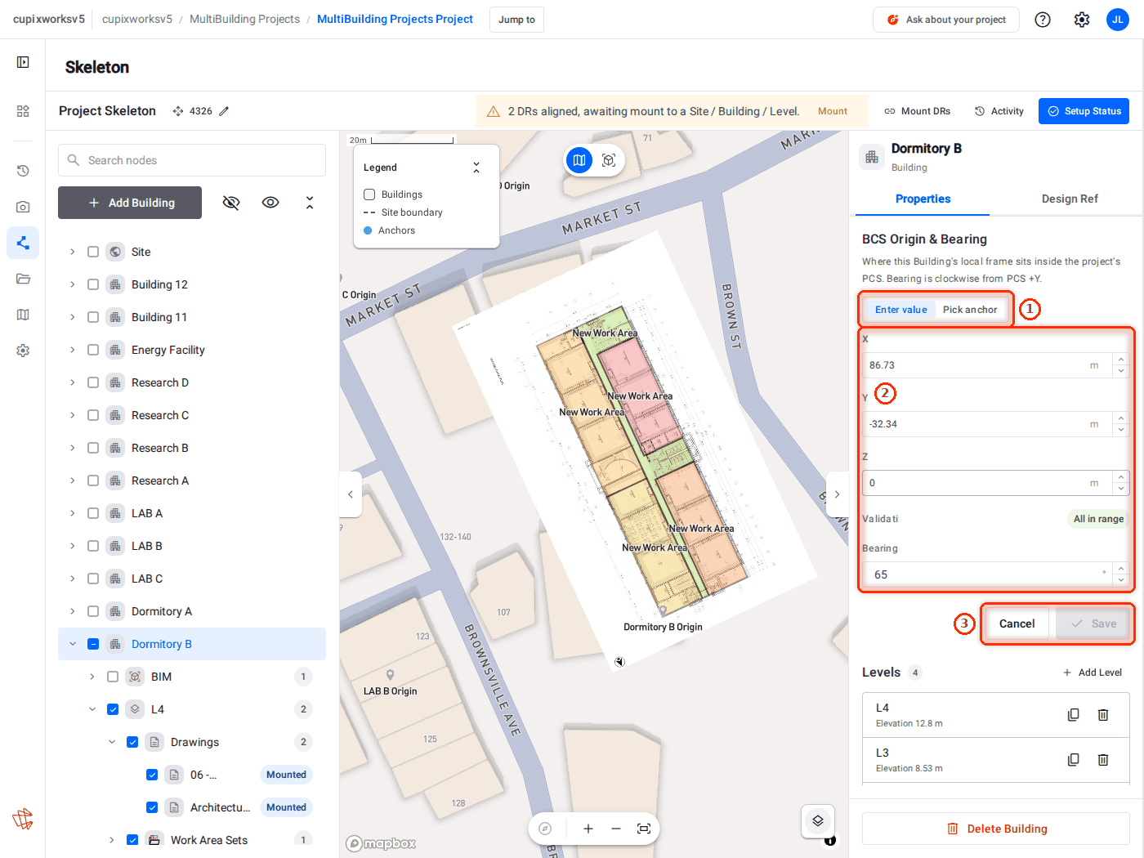
Task: Select the Properties tab
Action: 923,199
